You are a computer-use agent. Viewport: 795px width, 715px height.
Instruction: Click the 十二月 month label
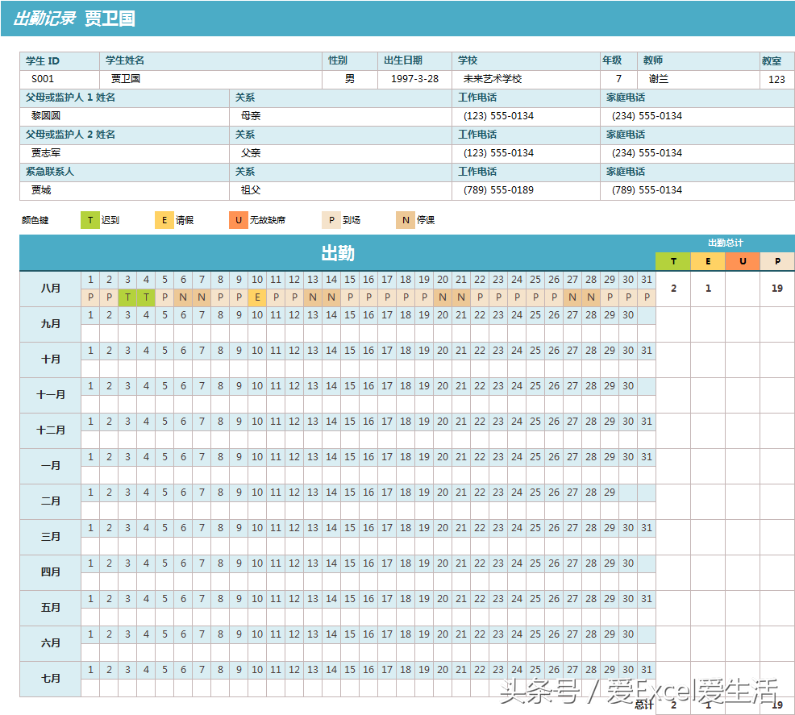pos(50,430)
